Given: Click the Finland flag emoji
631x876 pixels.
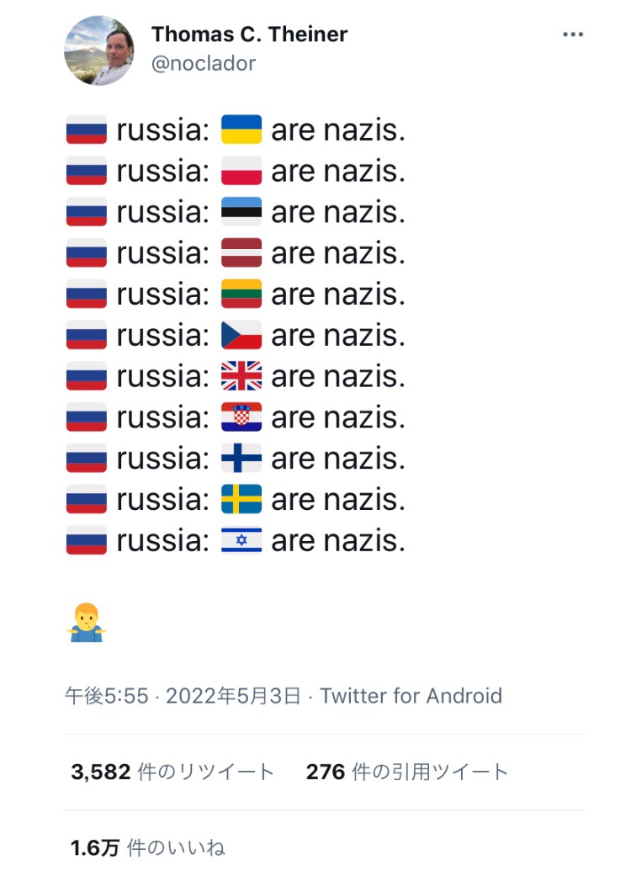Looking at the screenshot, I should 241,459.
